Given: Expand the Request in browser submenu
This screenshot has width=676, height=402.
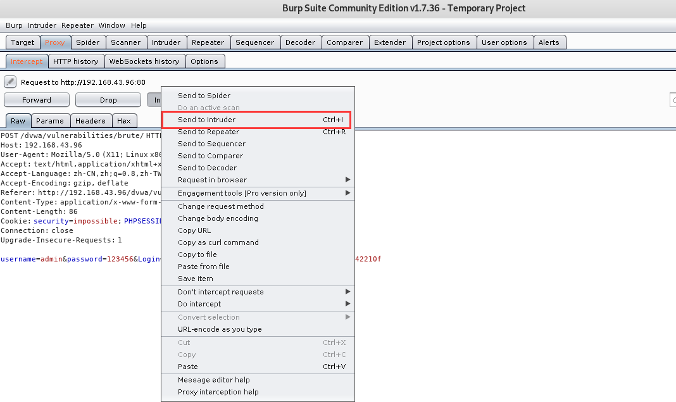Looking at the screenshot, I should tap(258, 180).
